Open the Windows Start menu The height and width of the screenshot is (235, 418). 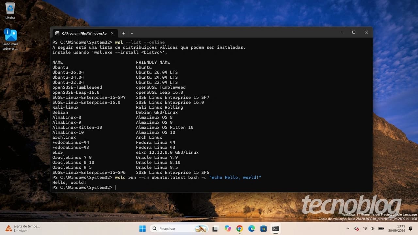coord(142,228)
